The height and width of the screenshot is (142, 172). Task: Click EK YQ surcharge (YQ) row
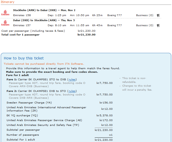pyautogui.click(x=60, y=116)
